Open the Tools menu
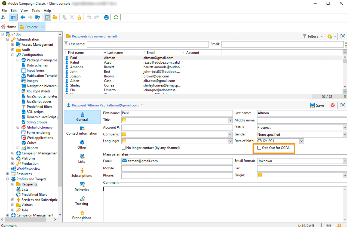Image resolution: width=347 pixels, height=227 pixels. [36, 11]
